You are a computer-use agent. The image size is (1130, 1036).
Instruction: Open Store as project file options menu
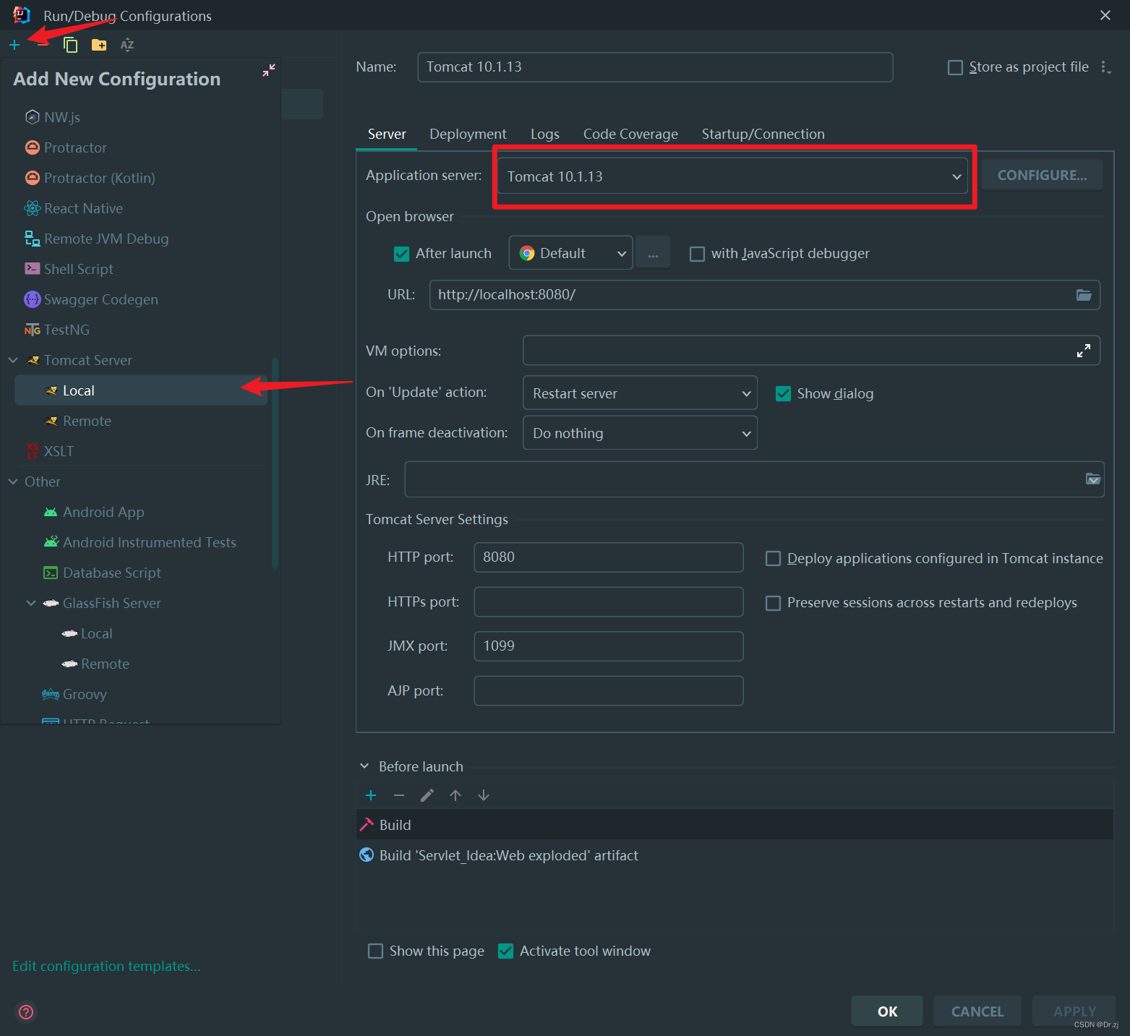click(x=1105, y=67)
